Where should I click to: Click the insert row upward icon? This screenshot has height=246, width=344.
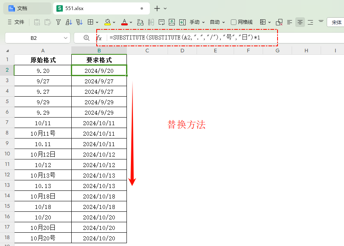pos(172,22)
